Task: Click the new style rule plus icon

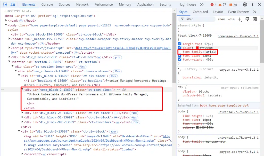Action: click(240, 19)
